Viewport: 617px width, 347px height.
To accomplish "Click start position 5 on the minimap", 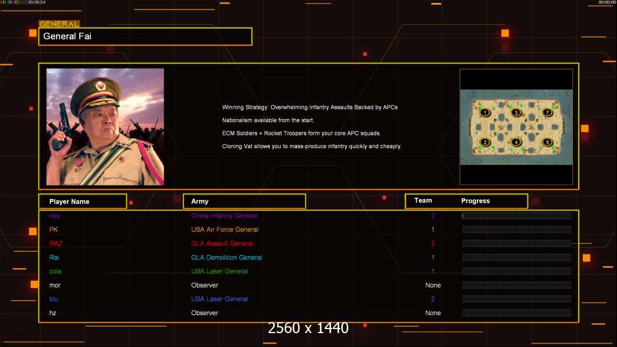I will 547,142.
